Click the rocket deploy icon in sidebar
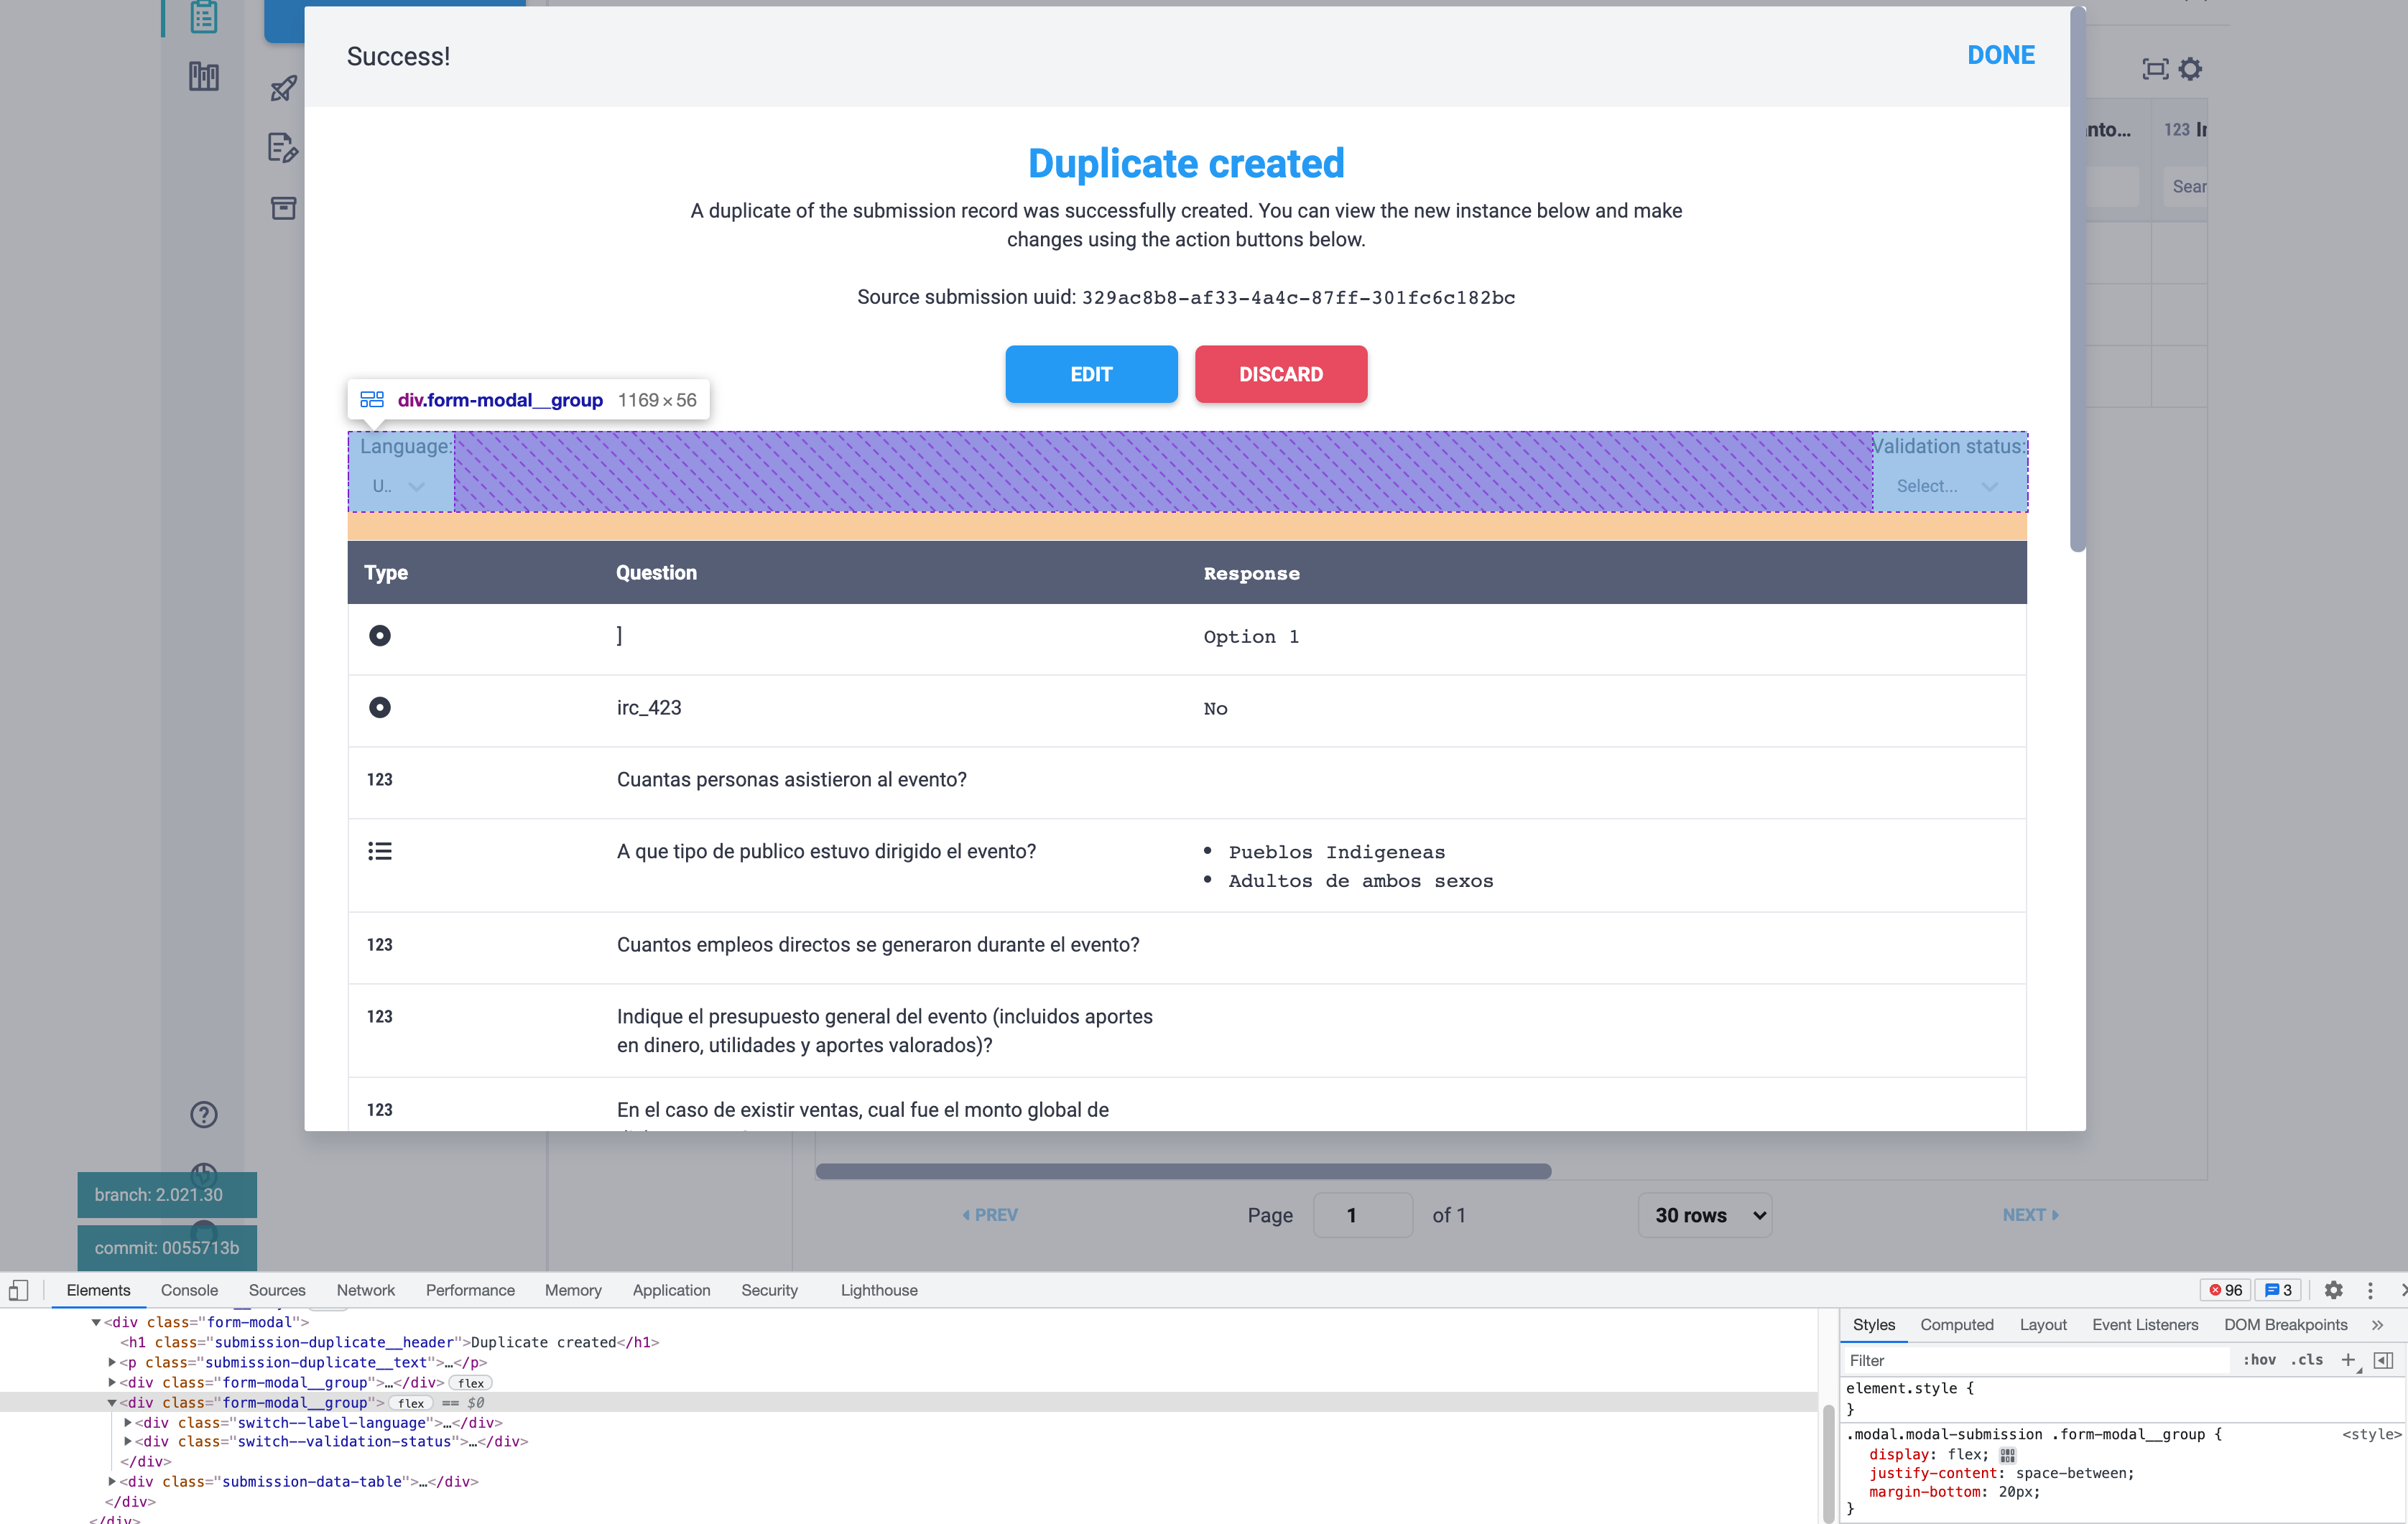The image size is (2408, 1524). click(x=283, y=88)
